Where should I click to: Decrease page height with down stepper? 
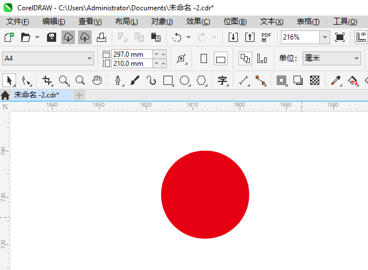tap(156, 64)
